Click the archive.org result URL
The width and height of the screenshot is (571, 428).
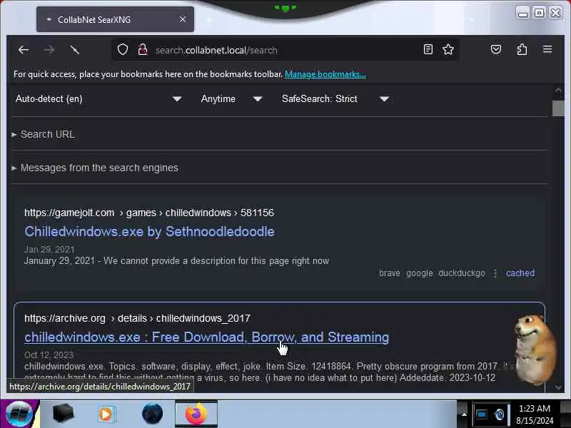[x=137, y=318]
